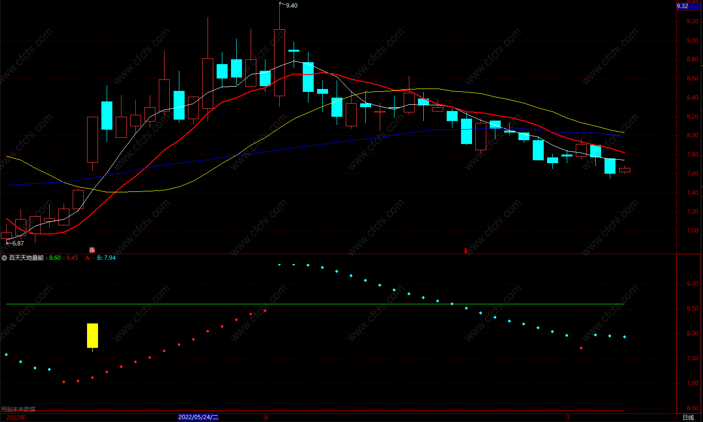Click the B: 7.94 indicator value

pos(106,258)
